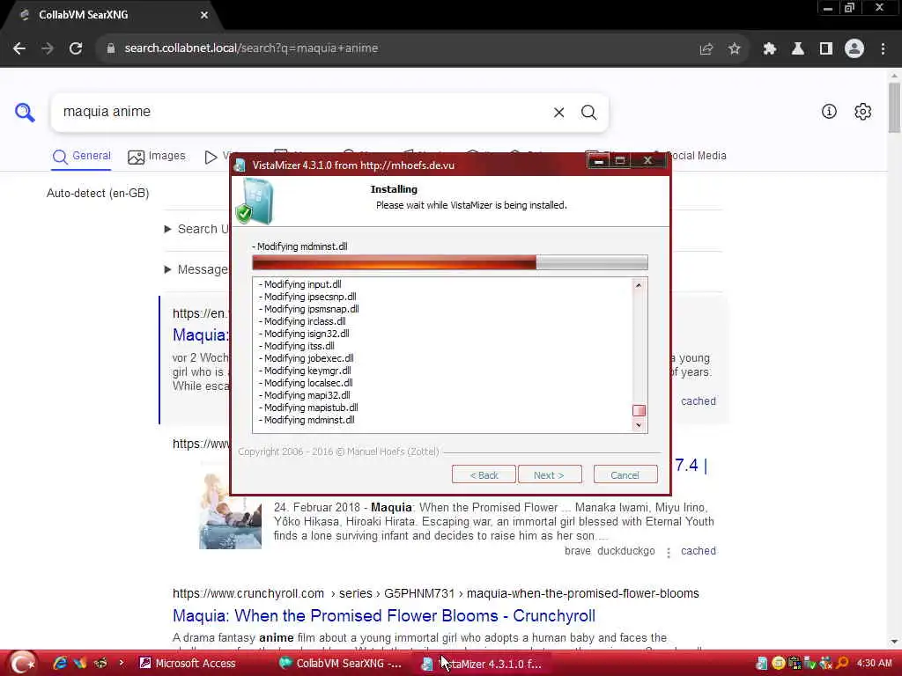The height and width of the screenshot is (676, 902).
Task: Click the MSN butterfly quick launch icon
Action: (x=80, y=663)
